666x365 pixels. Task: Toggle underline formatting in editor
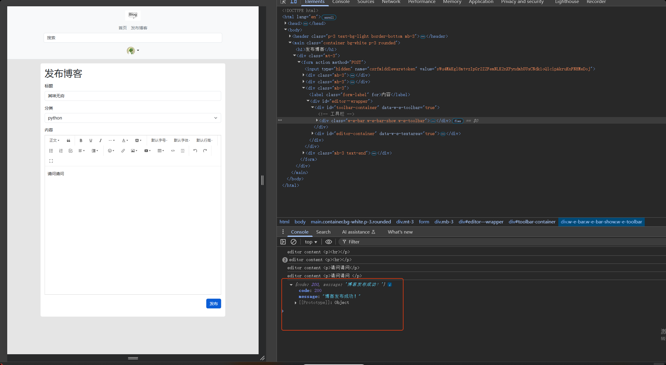(91, 140)
